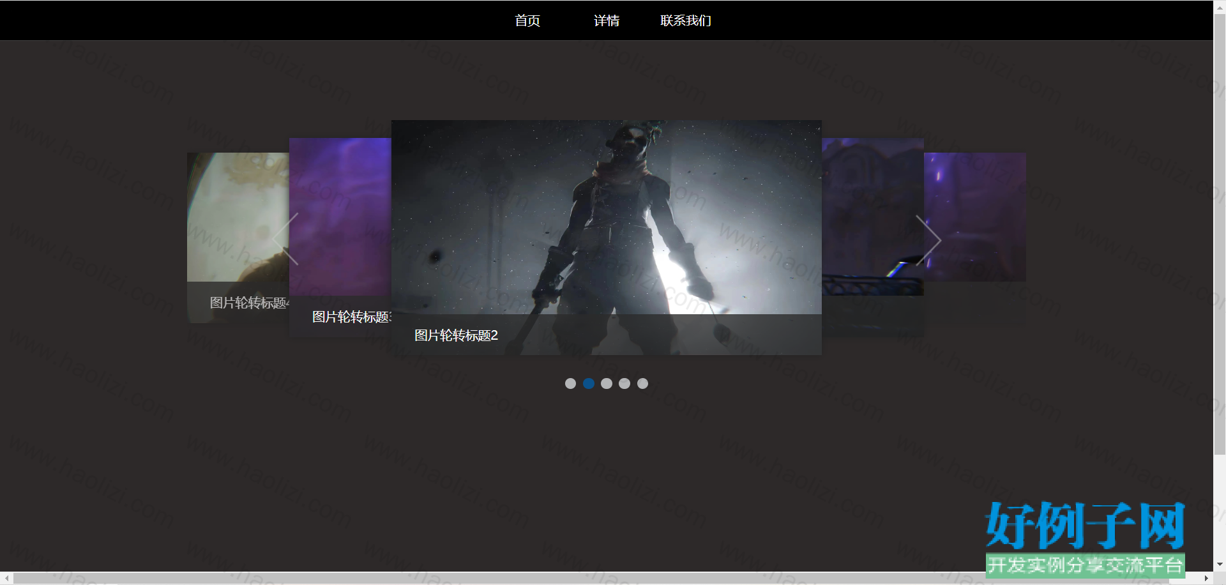Viewport: 1226px width, 585px height.
Task: Select the second (active blue) carousel dot
Action: [x=589, y=383]
